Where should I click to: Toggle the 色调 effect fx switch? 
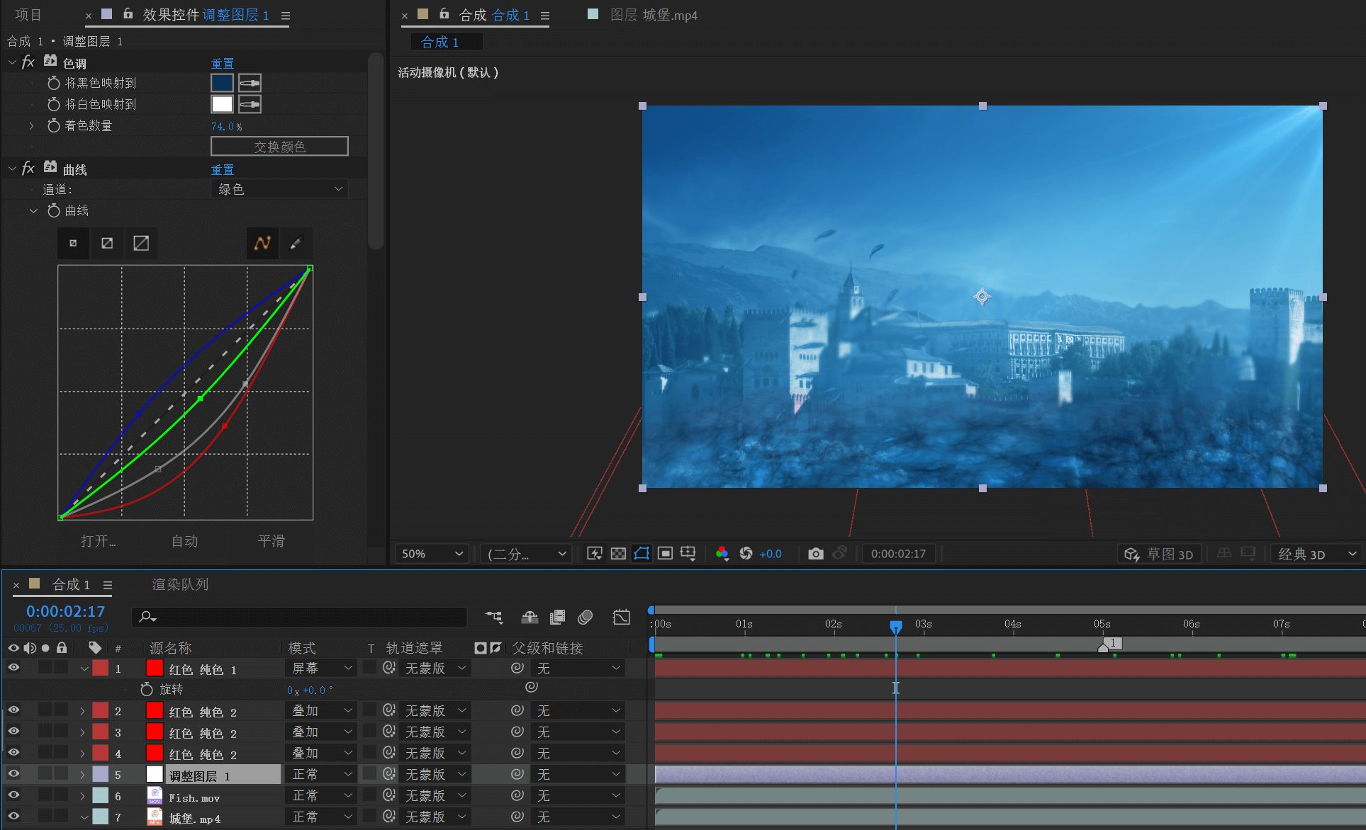point(28,62)
